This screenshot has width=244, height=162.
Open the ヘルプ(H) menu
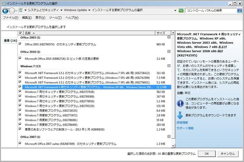point(72,18)
